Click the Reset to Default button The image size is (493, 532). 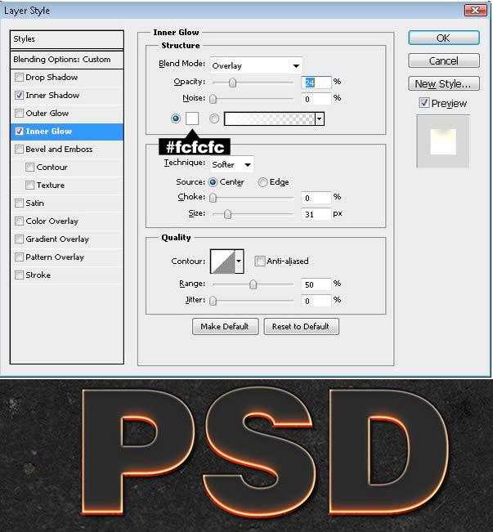point(301,326)
